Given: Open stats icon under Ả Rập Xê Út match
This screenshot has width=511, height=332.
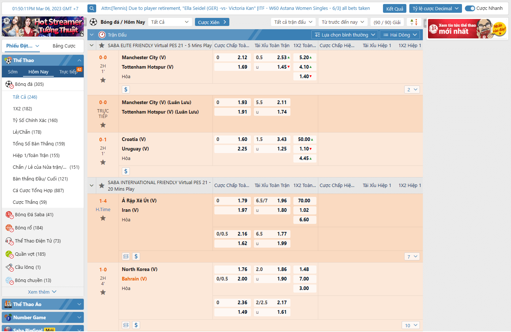Looking at the screenshot, I should (x=126, y=256).
